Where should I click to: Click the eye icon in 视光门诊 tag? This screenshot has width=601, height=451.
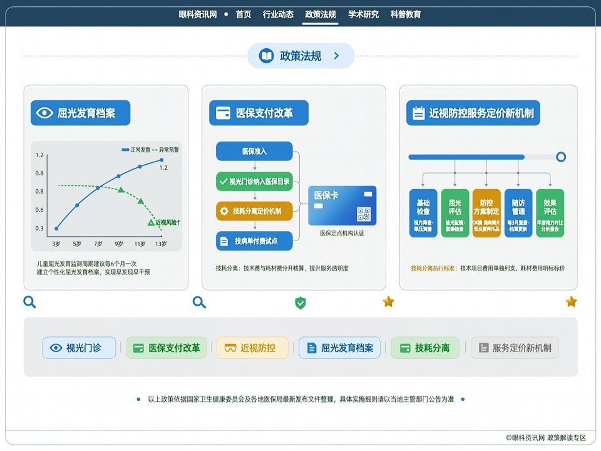(56, 348)
